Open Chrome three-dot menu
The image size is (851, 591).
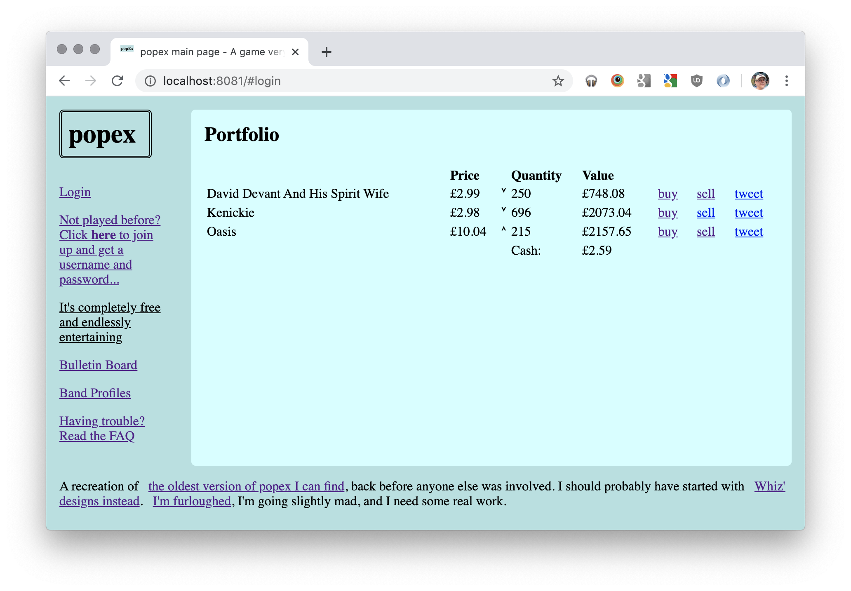click(786, 81)
